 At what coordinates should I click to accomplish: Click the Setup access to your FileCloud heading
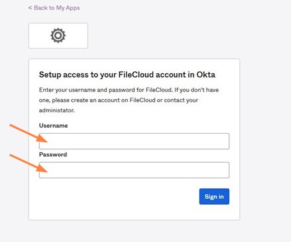(127, 74)
